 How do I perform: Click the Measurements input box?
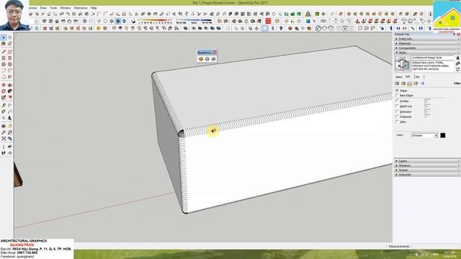point(436,246)
